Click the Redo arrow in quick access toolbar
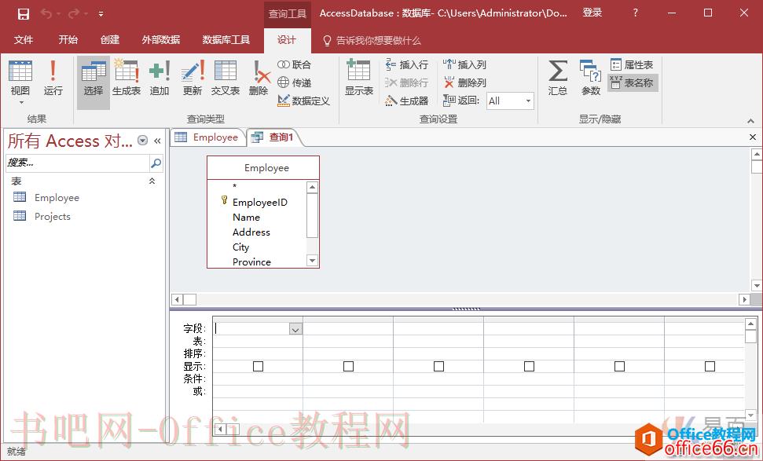Image resolution: width=763 pixels, height=461 pixels. [74, 14]
